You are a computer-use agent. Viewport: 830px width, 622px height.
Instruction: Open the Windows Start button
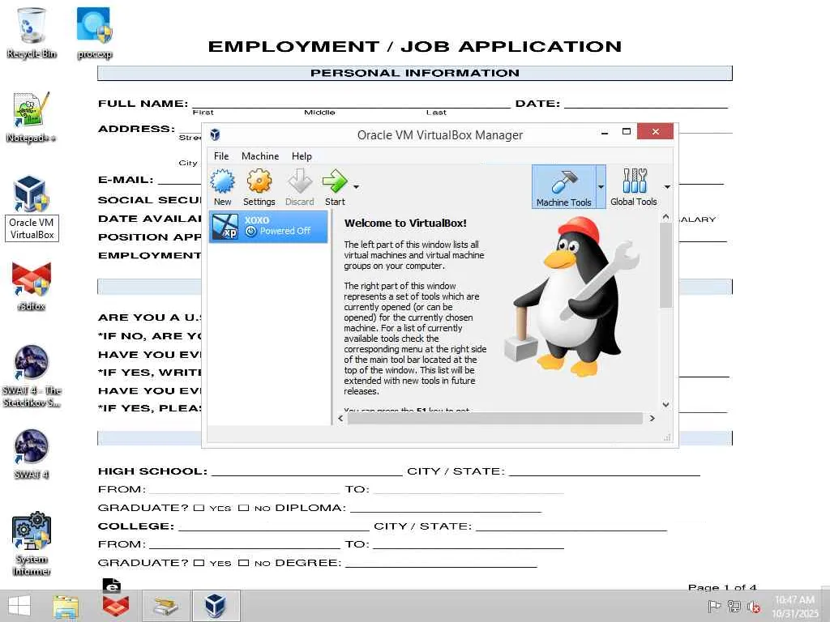tap(19, 606)
